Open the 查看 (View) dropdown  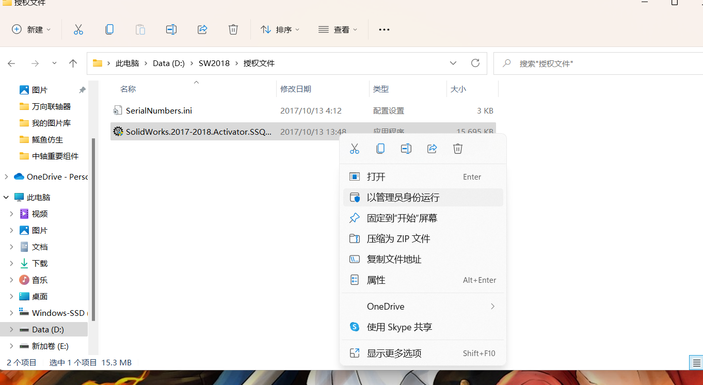(338, 29)
